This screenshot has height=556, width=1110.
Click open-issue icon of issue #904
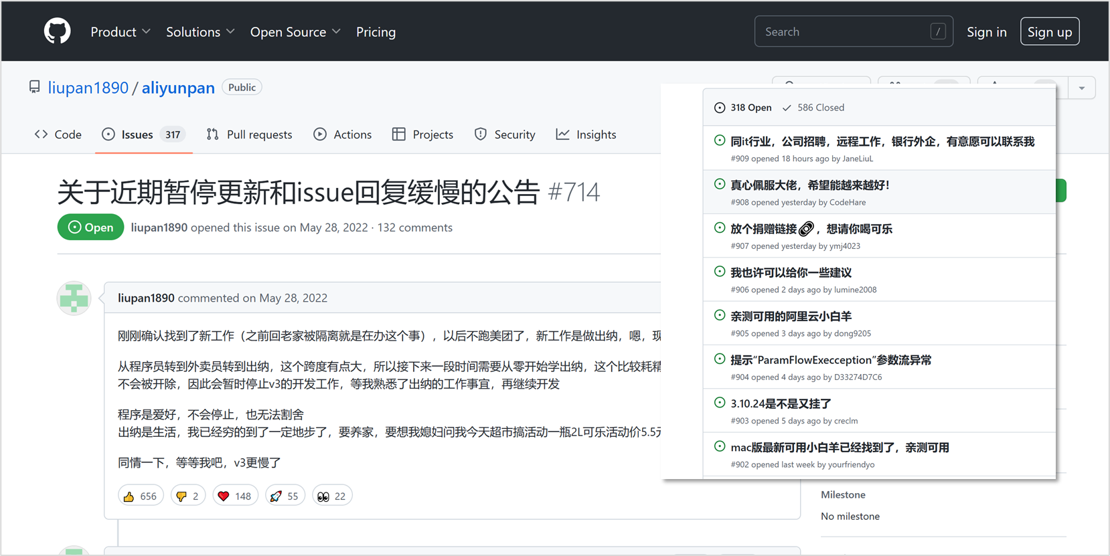click(720, 359)
